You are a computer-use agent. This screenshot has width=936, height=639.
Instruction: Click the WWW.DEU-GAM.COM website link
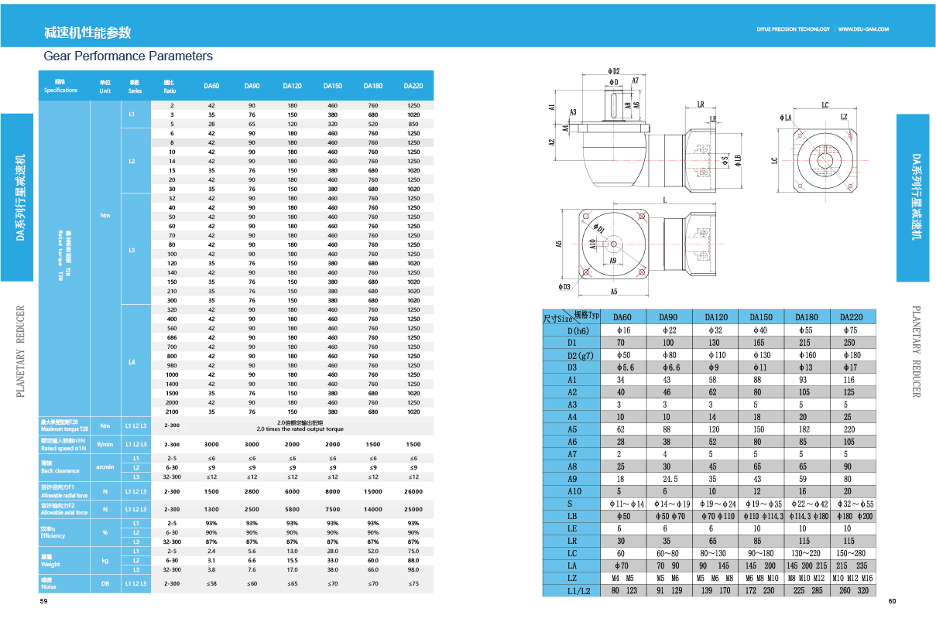click(863, 29)
